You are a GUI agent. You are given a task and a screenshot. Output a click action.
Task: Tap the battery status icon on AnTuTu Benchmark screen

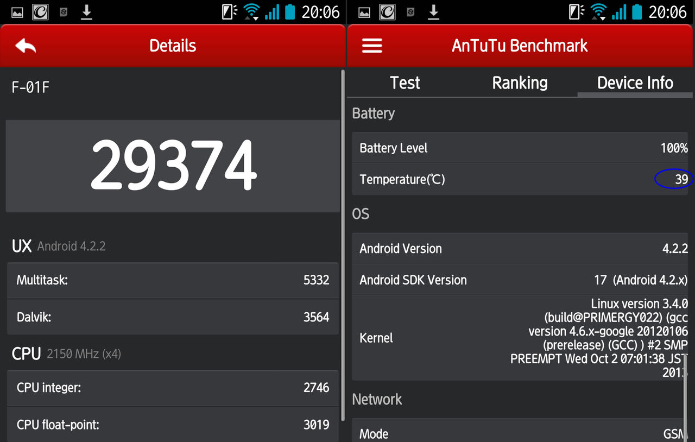[637, 12]
